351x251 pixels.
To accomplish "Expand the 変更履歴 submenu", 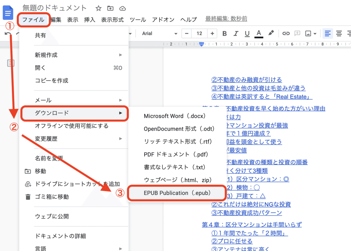I will [74, 139].
